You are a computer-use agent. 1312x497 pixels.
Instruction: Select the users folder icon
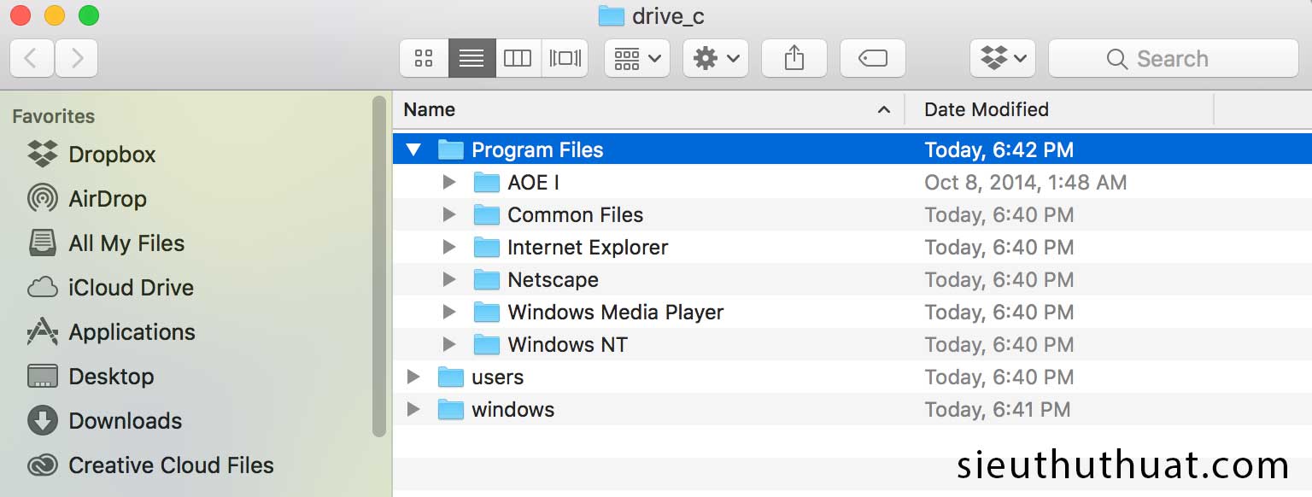450,377
